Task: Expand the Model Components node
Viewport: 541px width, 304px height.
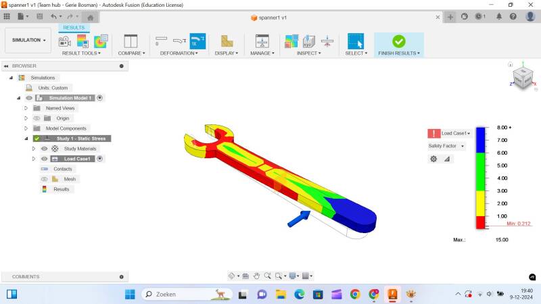Action: (26, 128)
